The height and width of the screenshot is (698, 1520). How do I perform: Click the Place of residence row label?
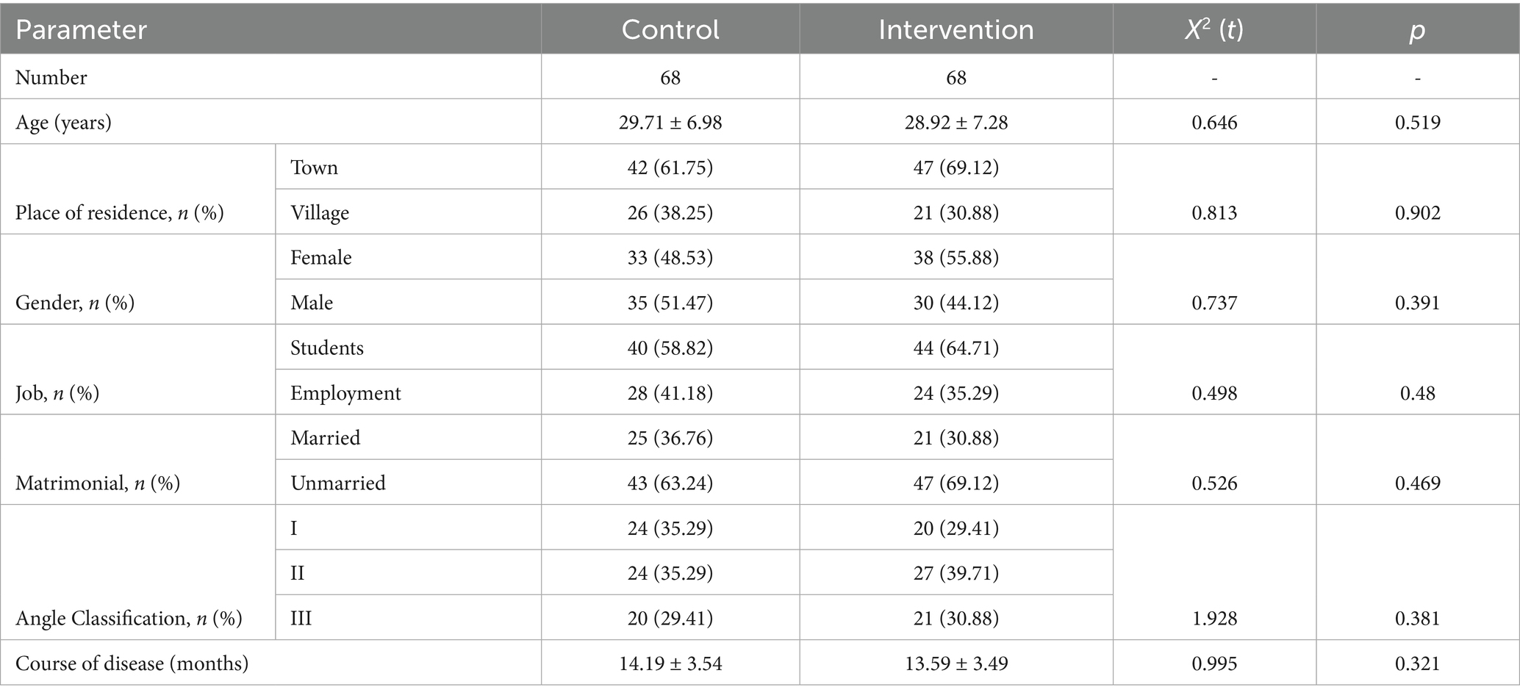click(120, 213)
